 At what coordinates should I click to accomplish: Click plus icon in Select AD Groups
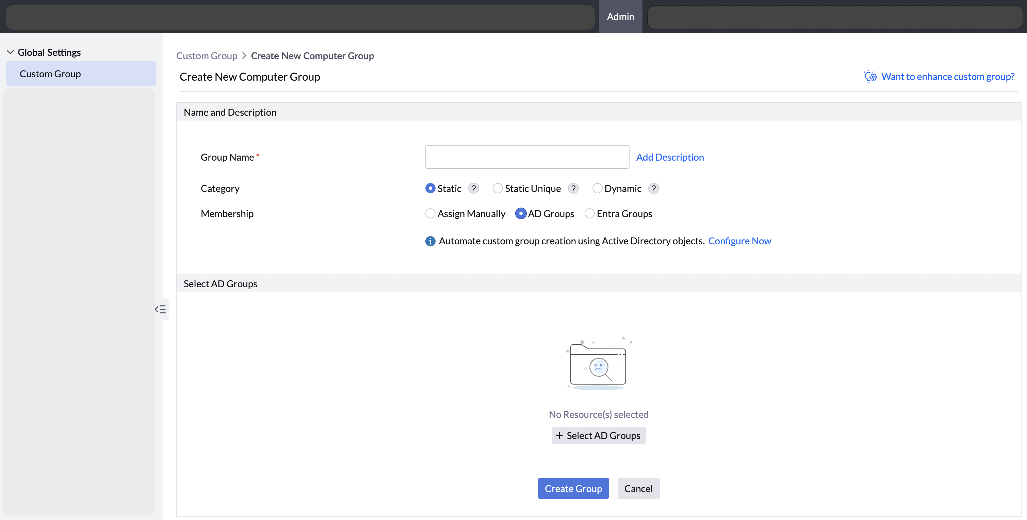[x=559, y=435]
